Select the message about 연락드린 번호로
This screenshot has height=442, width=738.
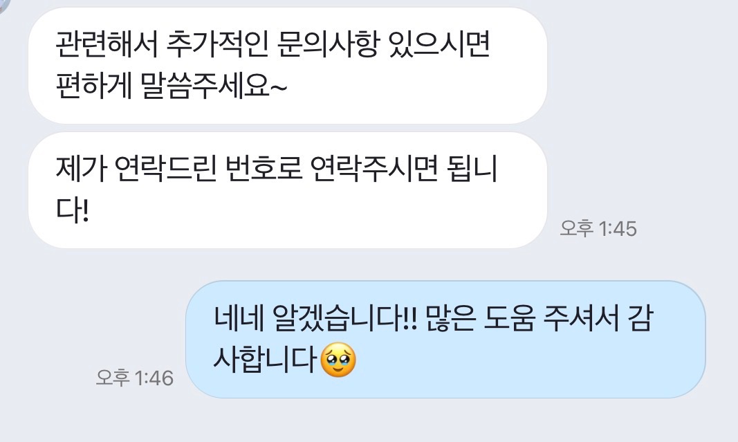[x=288, y=190]
